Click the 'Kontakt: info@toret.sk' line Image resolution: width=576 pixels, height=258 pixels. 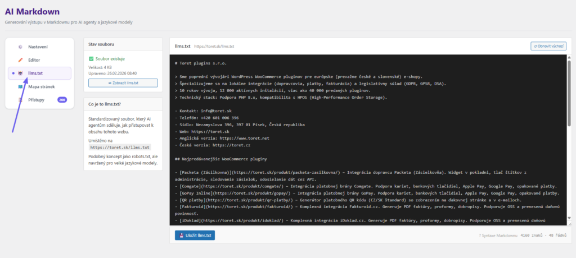click(x=203, y=110)
